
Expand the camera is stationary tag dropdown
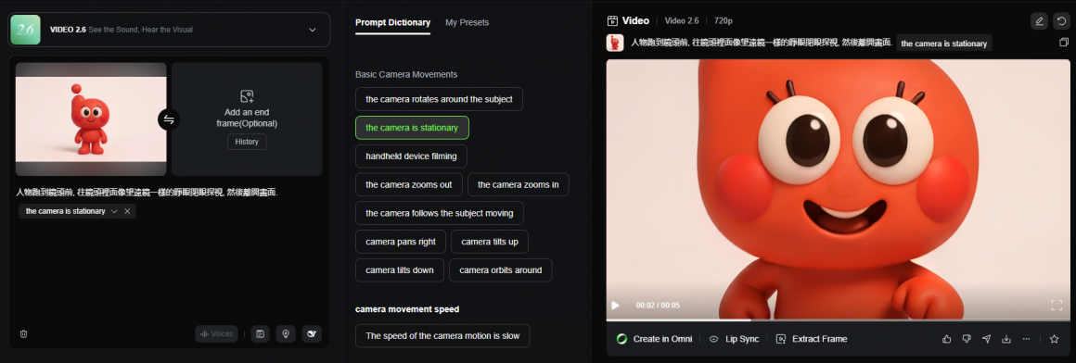115,212
